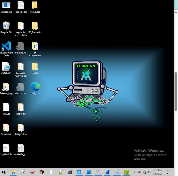Image resolution: width=178 pixels, height=176 pixels.
Task: Select the PS_Transcri... folder
Action: [x=35, y=28]
